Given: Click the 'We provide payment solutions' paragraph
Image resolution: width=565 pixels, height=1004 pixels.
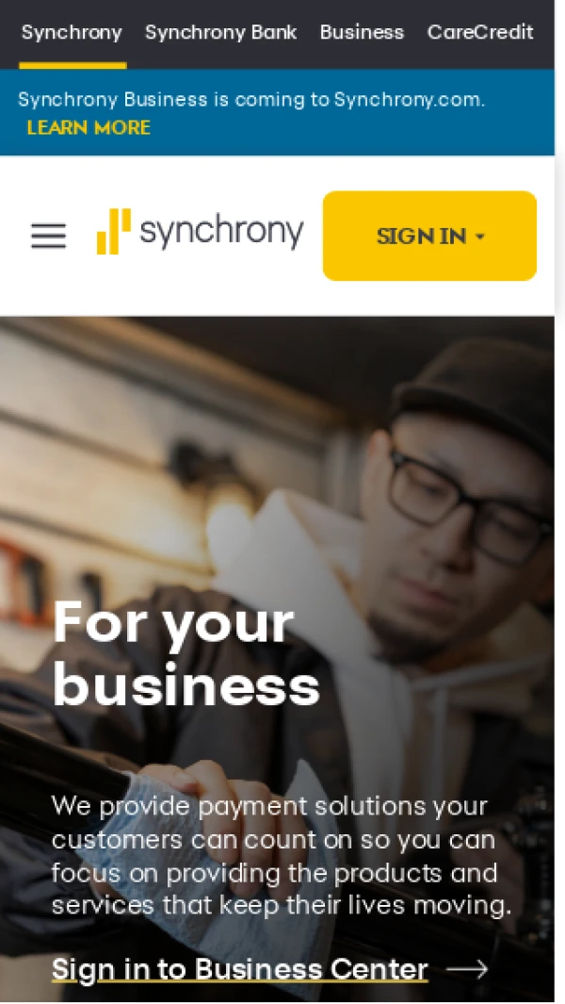Looking at the screenshot, I should tap(282, 855).
